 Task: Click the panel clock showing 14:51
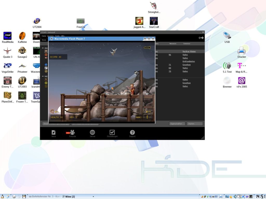pos(261,196)
